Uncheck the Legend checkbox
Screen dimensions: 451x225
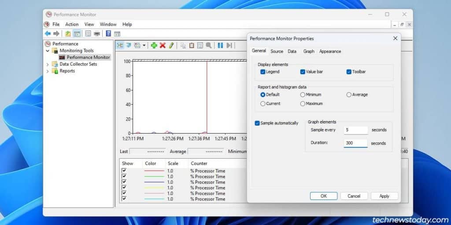coord(262,72)
